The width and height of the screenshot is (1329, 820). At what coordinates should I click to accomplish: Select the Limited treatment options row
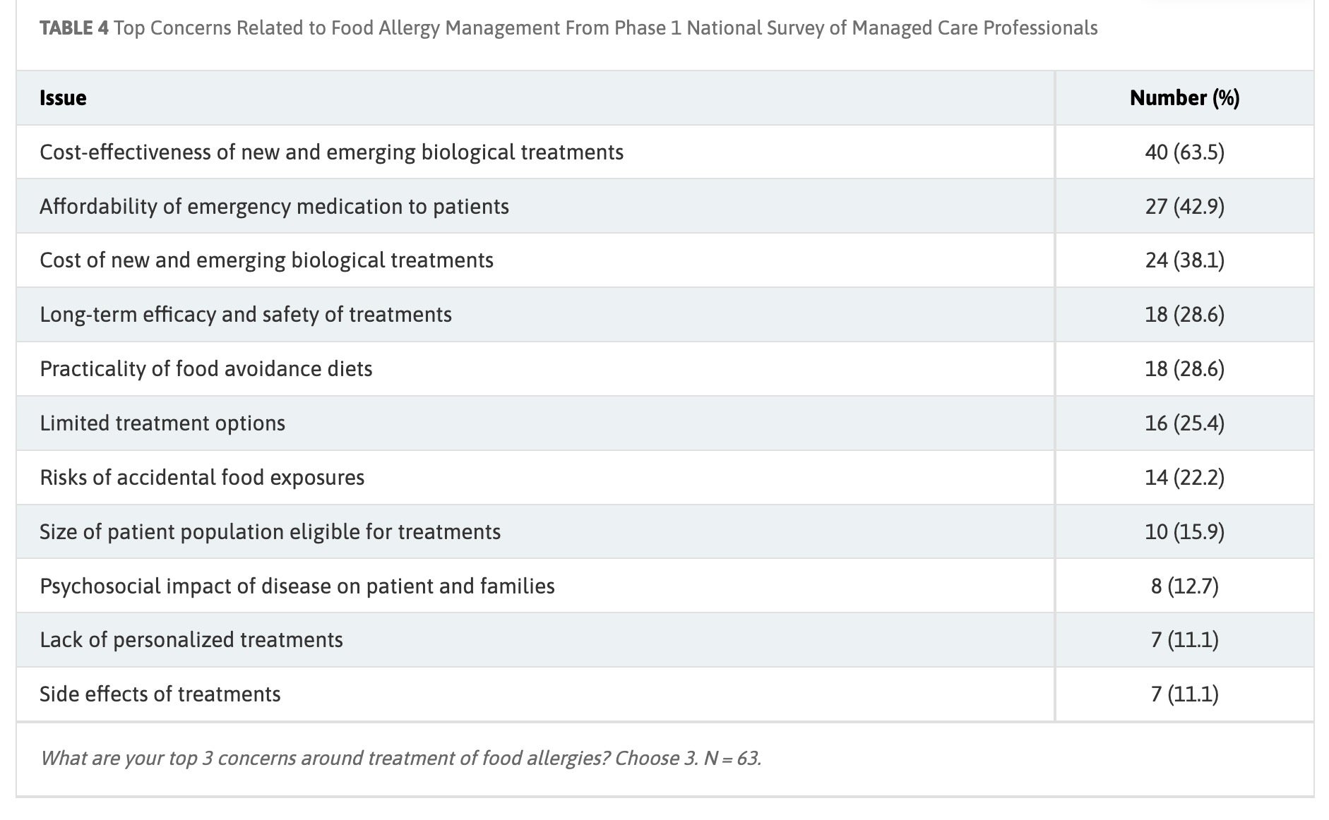click(162, 423)
